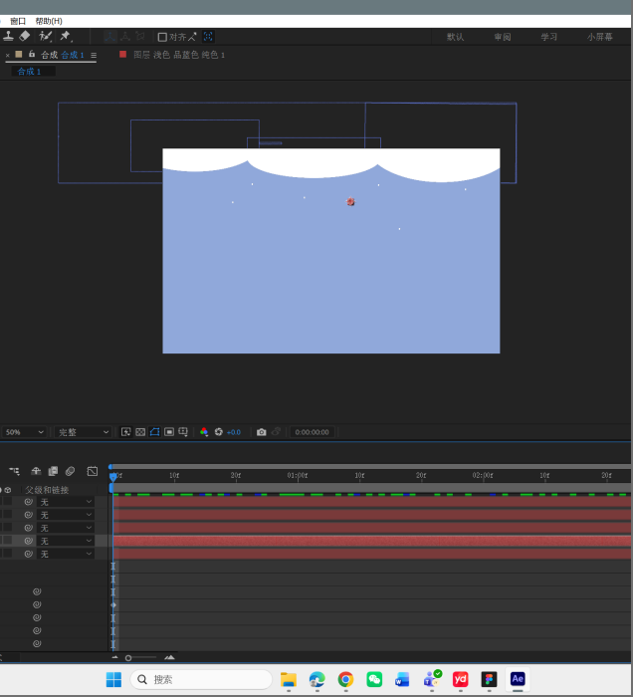Switch to world axis mode
Image resolution: width=633 pixels, height=697 pixels.
pos(125,37)
